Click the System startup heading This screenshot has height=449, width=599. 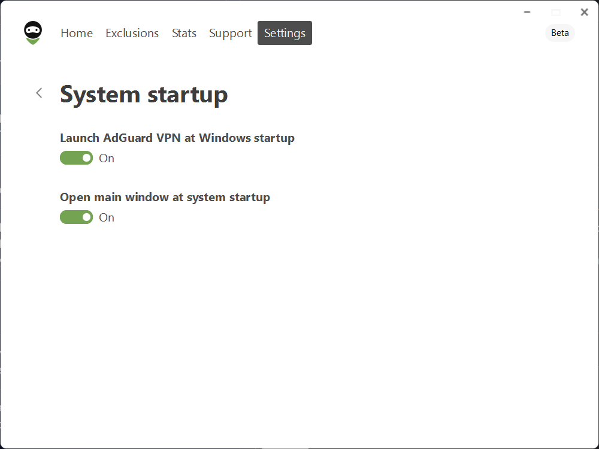point(144,94)
